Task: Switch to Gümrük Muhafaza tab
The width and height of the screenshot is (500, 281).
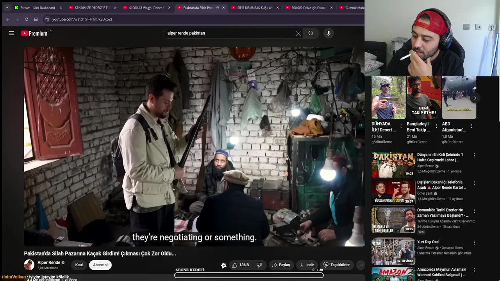Action: (352, 8)
